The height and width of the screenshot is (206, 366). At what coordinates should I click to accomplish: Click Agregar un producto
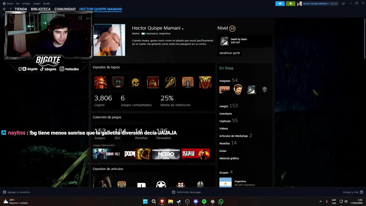point(16,192)
